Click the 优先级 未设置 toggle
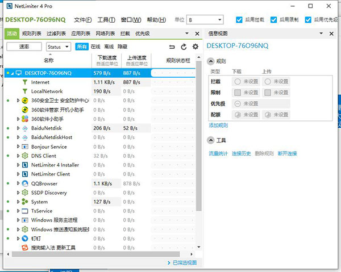The height and width of the screenshot is (272, 341). 261,103
